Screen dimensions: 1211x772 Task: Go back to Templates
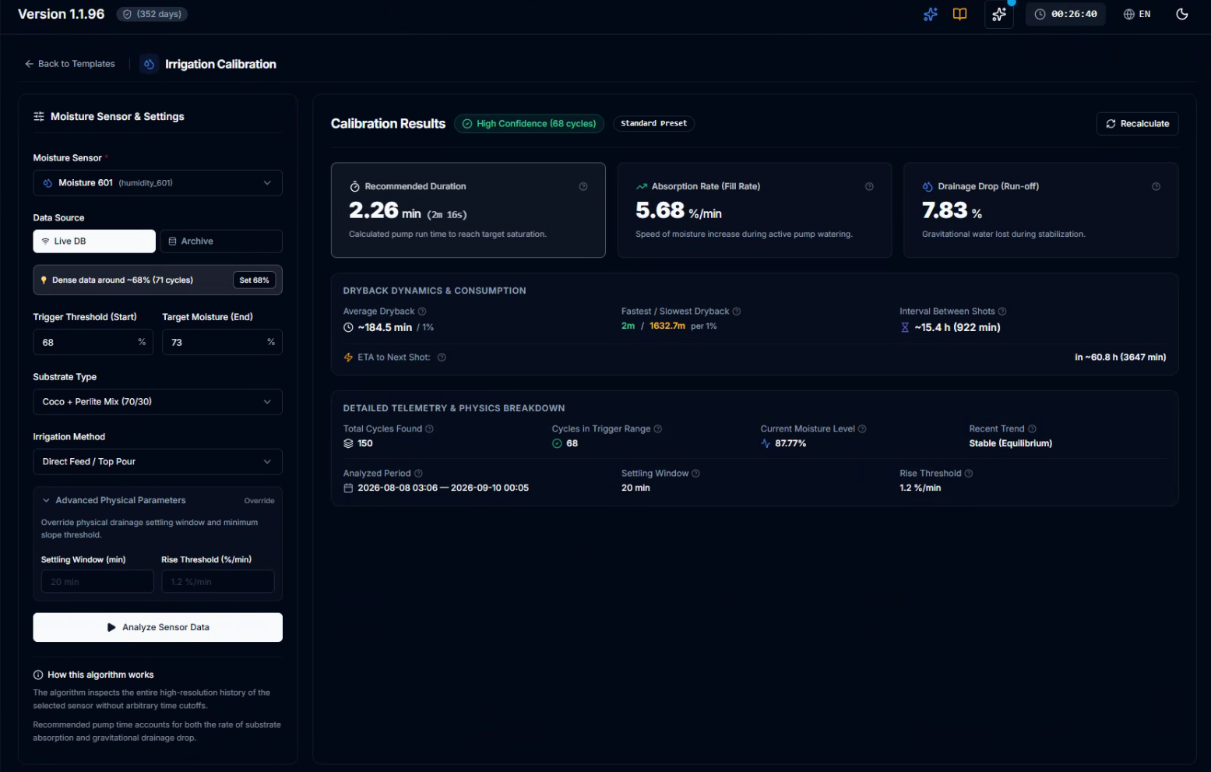[70, 64]
